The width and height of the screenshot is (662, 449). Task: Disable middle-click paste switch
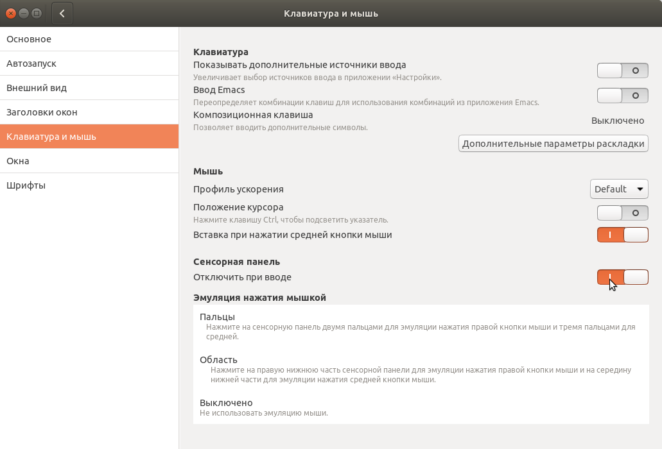click(x=622, y=235)
